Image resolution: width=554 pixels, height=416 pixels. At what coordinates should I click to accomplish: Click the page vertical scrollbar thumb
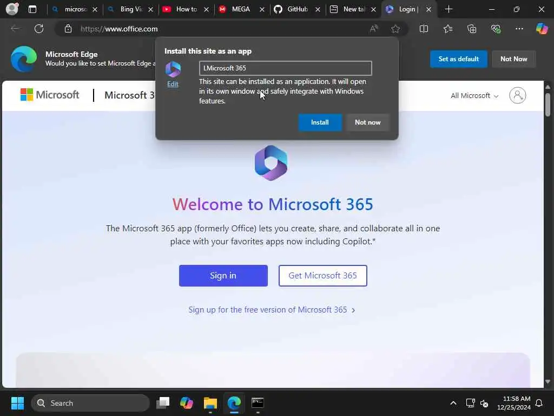[x=548, y=105]
